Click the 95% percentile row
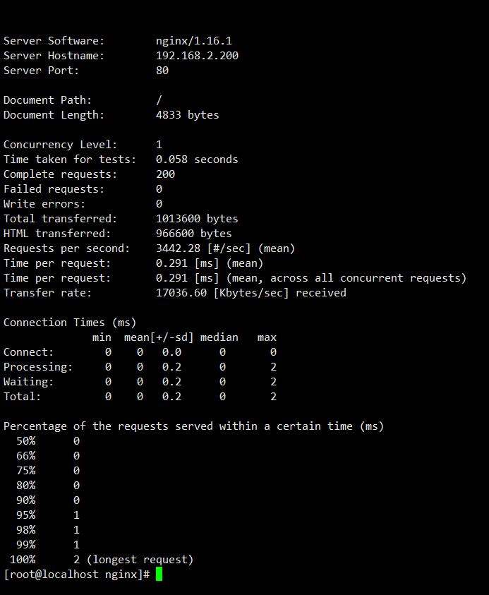 coord(48,515)
